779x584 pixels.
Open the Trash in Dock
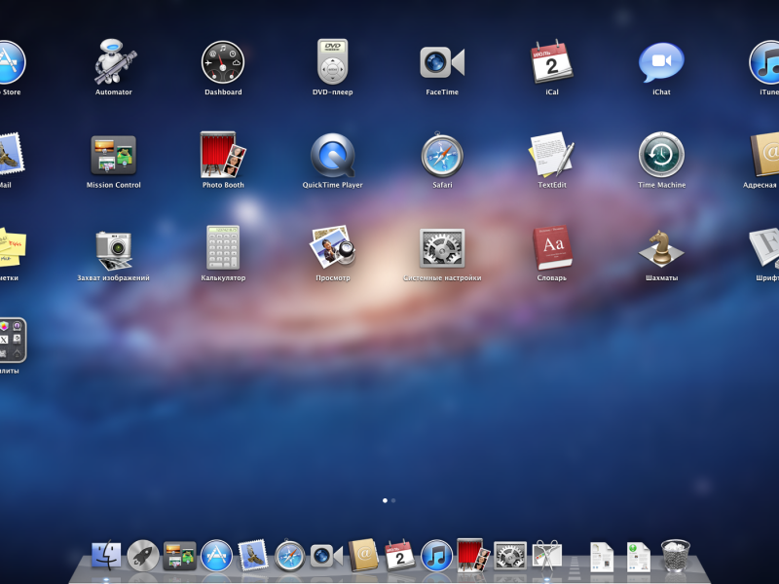pos(676,555)
